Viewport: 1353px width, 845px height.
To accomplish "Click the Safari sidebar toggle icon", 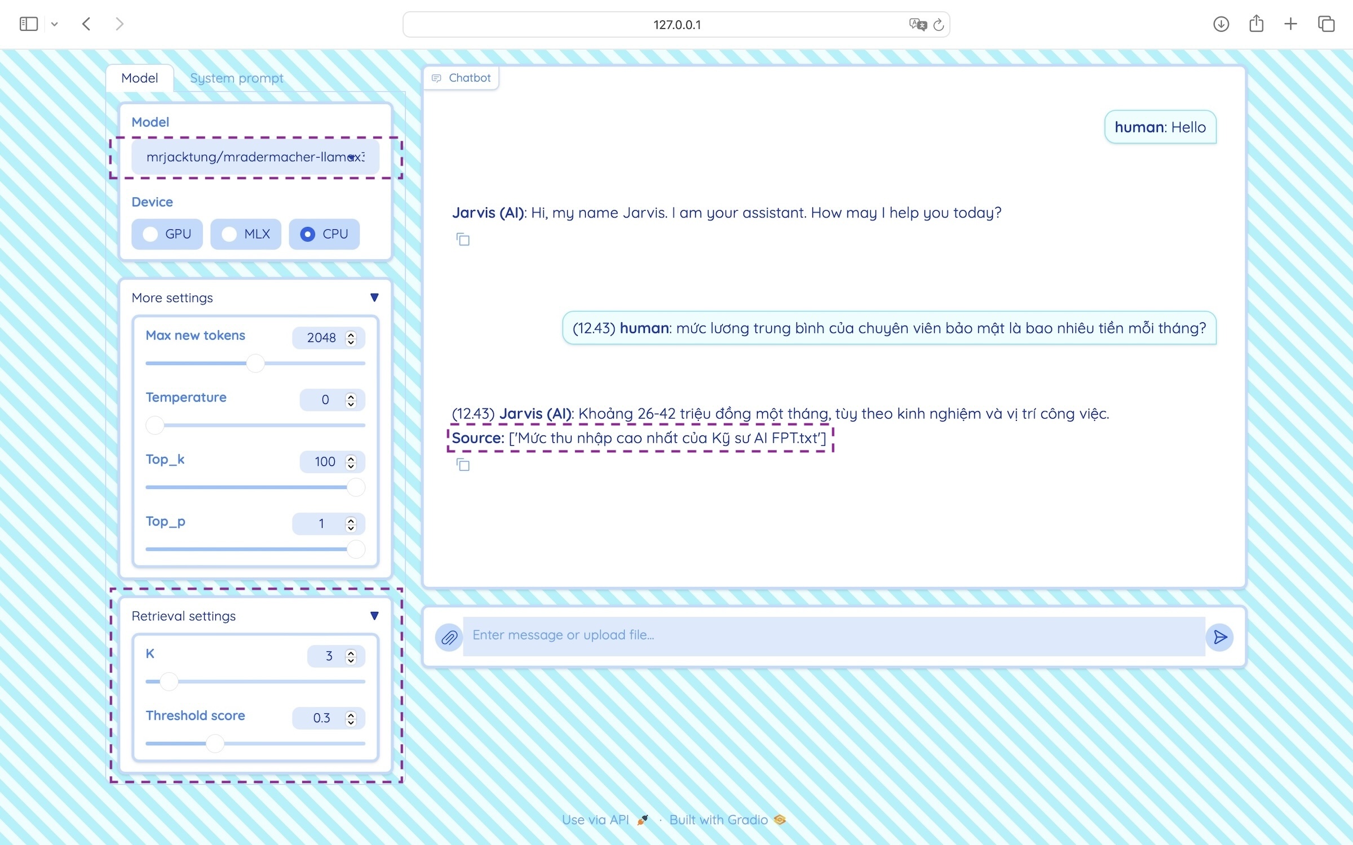I will pyautogui.click(x=28, y=24).
